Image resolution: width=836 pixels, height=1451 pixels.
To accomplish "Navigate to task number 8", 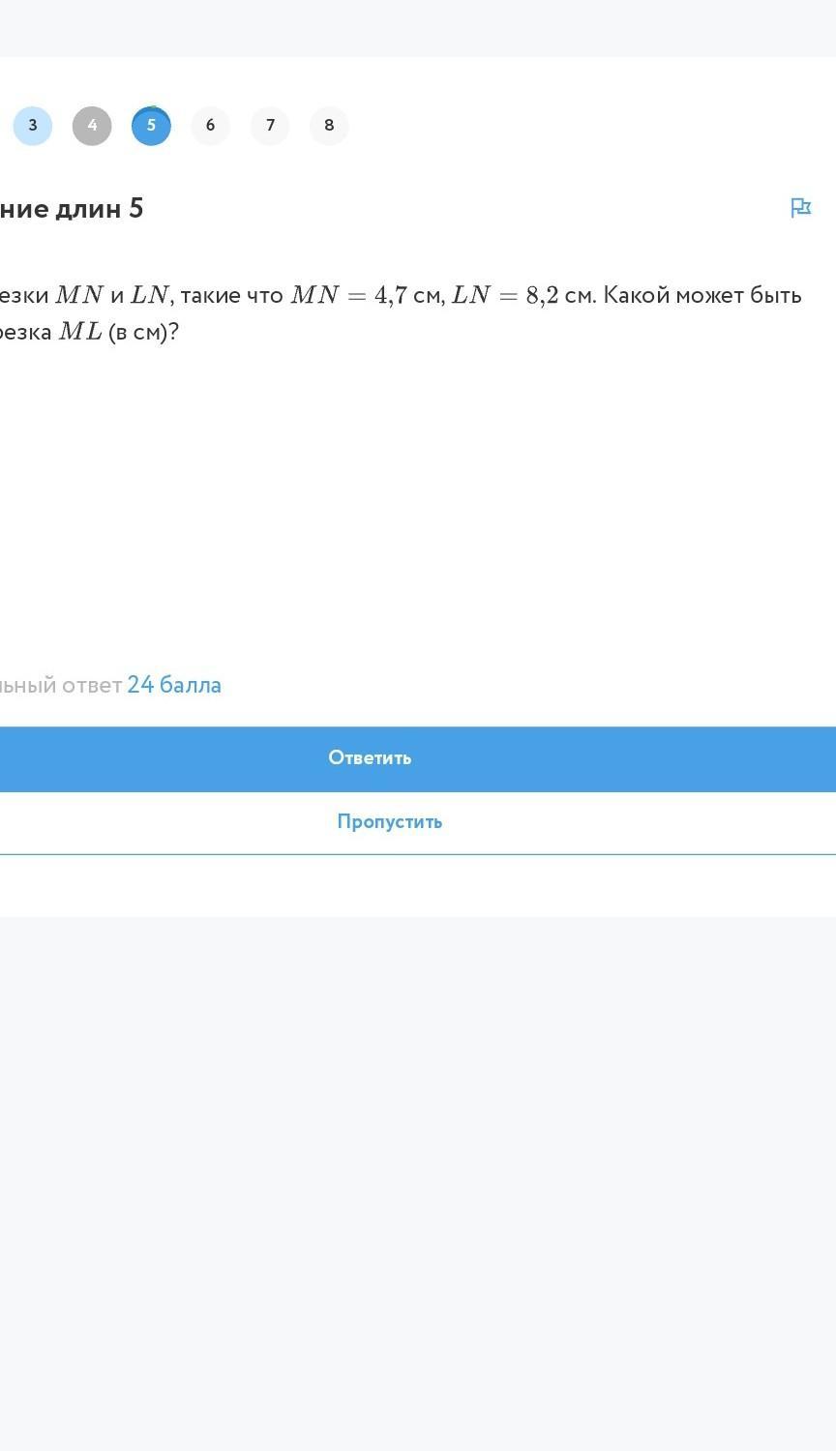I will (x=329, y=126).
